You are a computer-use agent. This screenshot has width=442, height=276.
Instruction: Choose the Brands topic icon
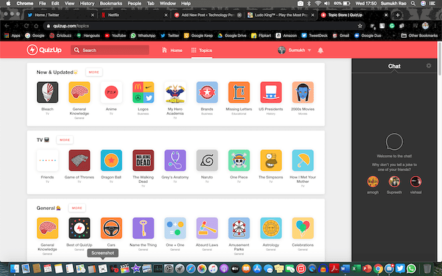point(207,92)
